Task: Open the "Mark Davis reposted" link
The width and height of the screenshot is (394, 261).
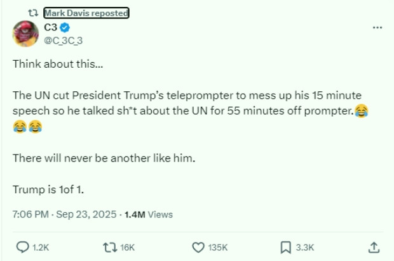Action: click(x=86, y=13)
